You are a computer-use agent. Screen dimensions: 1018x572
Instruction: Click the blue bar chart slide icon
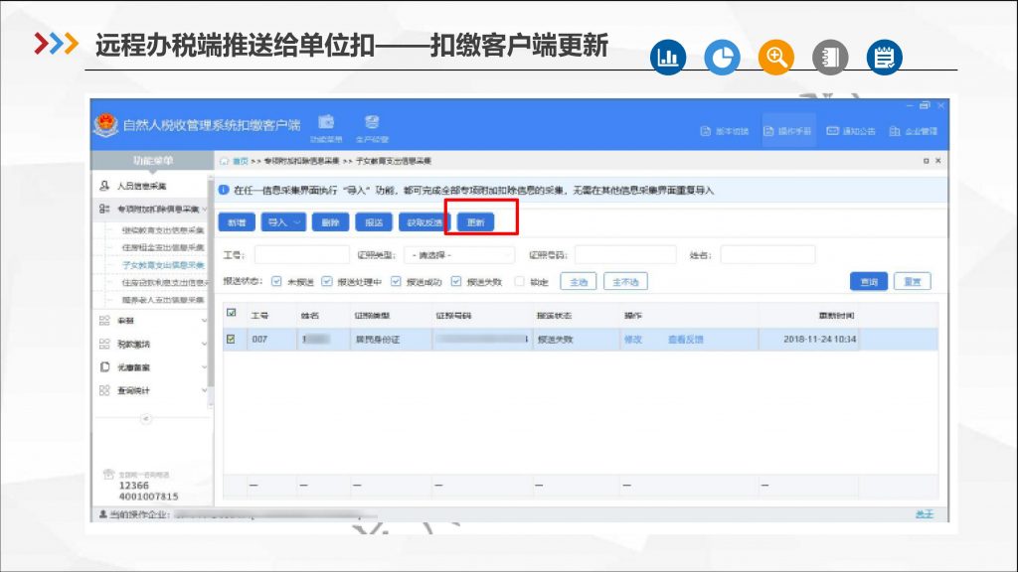[x=668, y=58]
